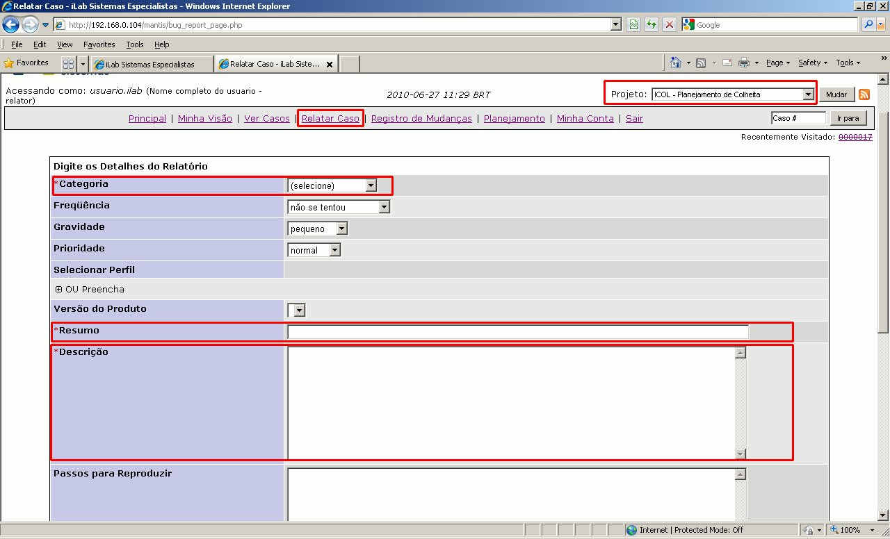Viewport: 890px width, 539px height.
Task: Open the Quick Tabs dropdown arrow
Action: [83, 63]
